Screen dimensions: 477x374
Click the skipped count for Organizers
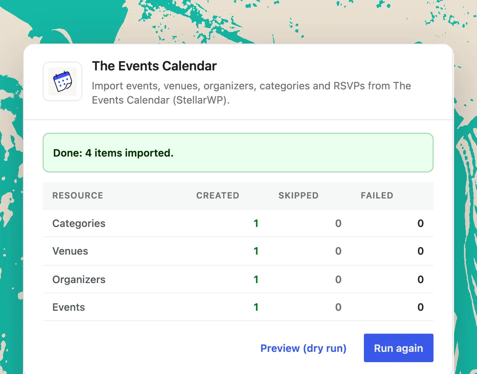point(338,280)
